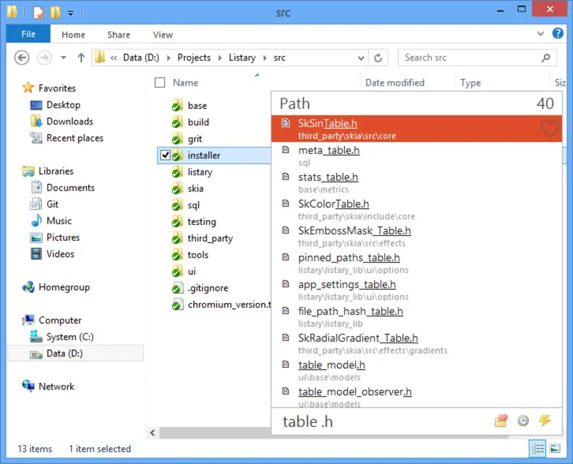Add SkSinTable.h to favorites with heart icon
This screenshot has height=464, width=573.
(x=549, y=129)
